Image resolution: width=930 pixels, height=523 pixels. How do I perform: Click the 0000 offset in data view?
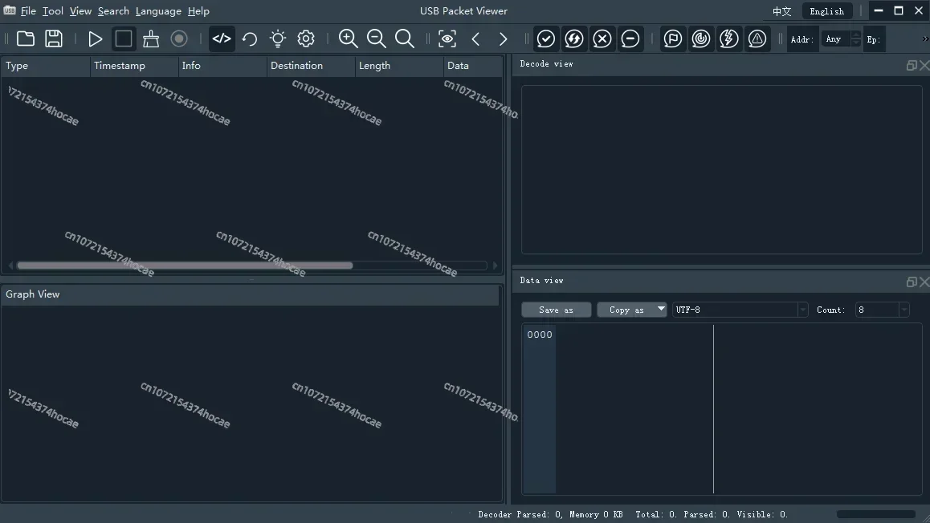540,334
